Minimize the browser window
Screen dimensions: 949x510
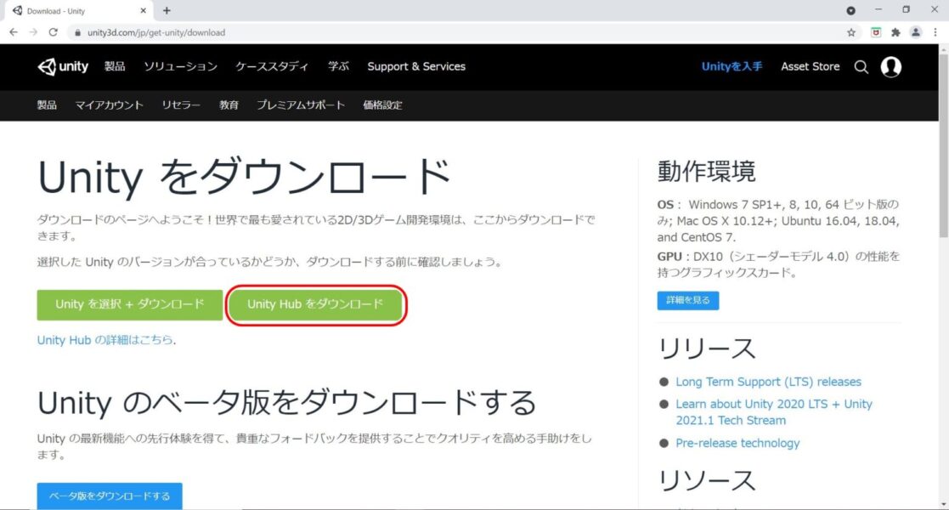tap(878, 9)
